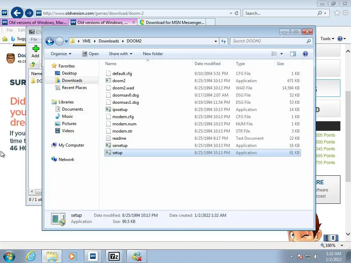
Task: Open Windows Media Player from taskbar
Action: [x=72, y=256]
